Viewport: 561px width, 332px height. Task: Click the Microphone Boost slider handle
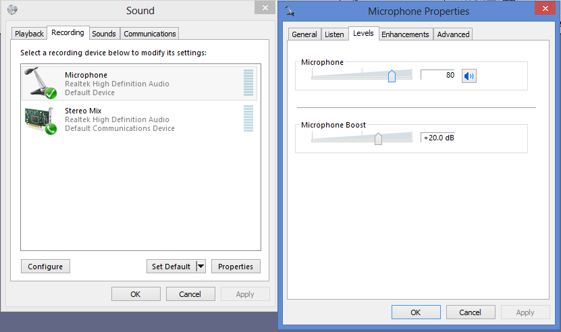378,138
